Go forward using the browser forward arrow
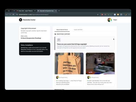 pyautogui.click(x=10, y=14)
